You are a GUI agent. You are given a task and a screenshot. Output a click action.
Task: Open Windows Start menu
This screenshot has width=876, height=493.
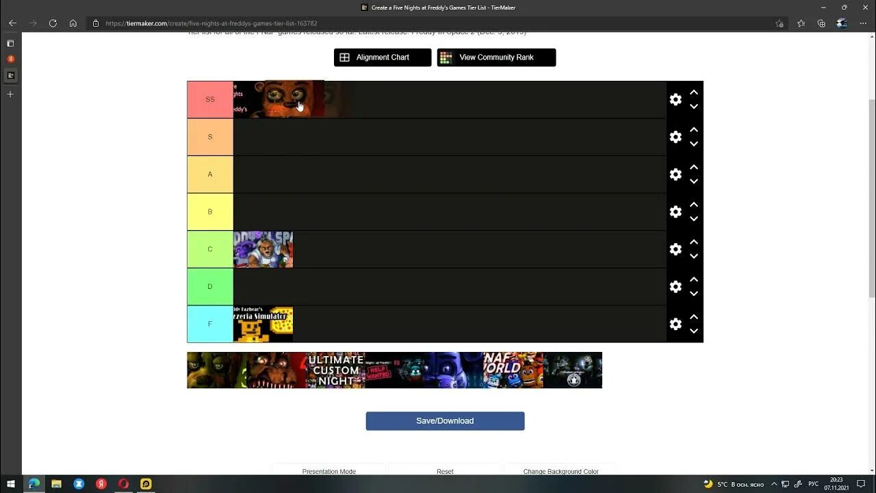point(11,484)
